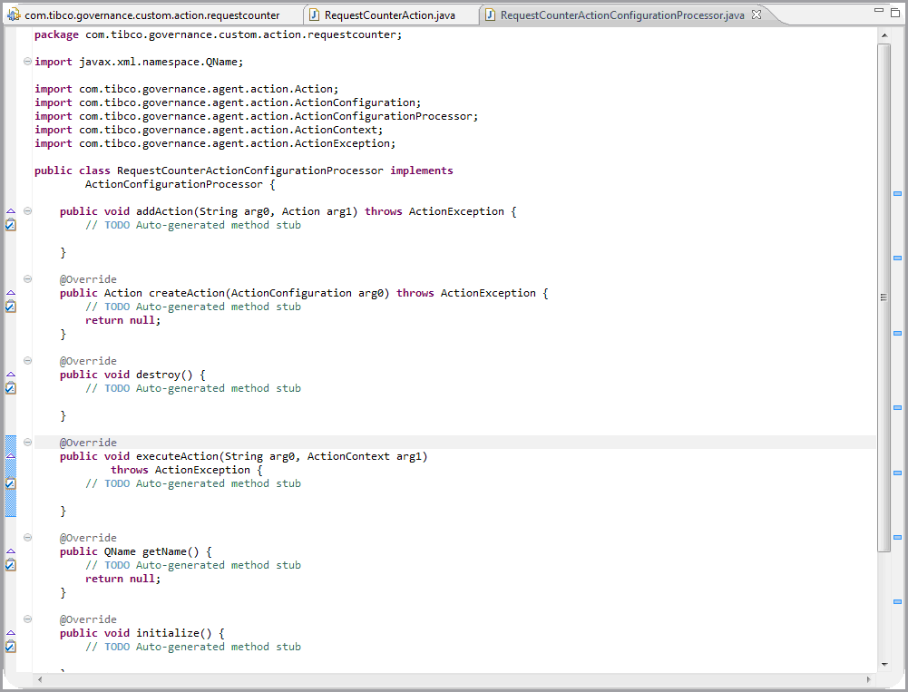This screenshot has height=692, width=908.
Task: Click the topmost blue overview ruler marker
Action: [897, 193]
